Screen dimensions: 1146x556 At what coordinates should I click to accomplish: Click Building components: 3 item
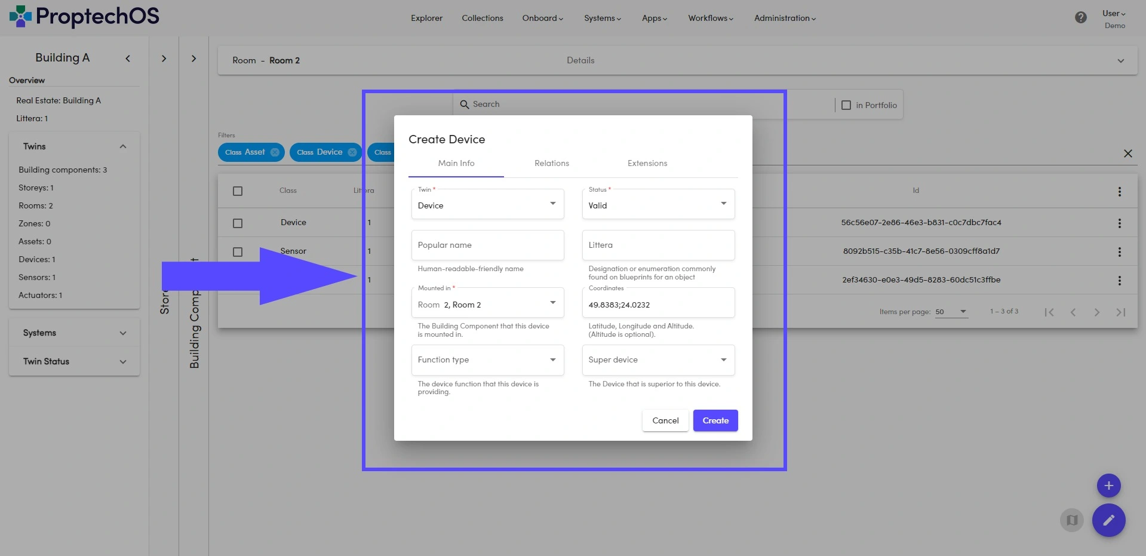pyautogui.click(x=63, y=170)
